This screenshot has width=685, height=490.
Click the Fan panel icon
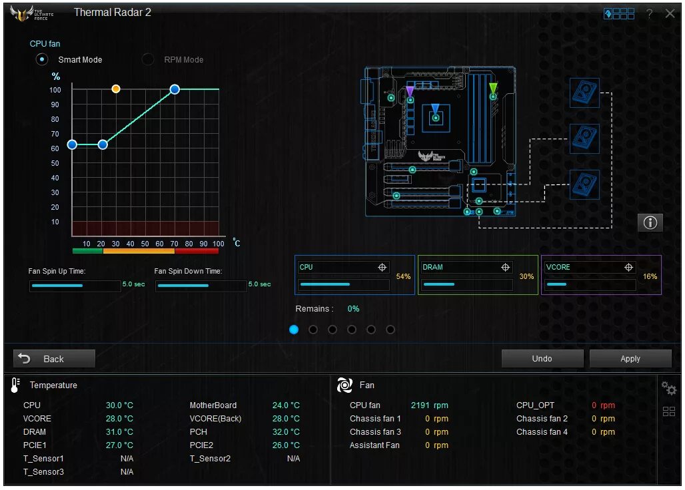pos(344,385)
